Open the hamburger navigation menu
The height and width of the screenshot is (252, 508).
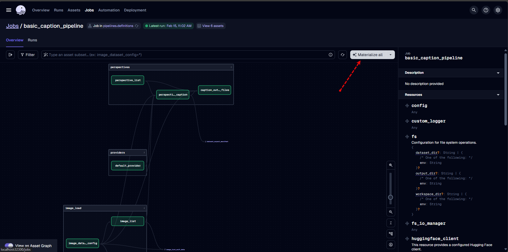[x=9, y=10]
